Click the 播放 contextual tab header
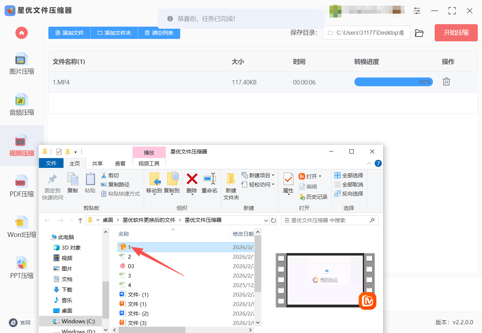Viewport: 482px width, 333px height. point(149,152)
